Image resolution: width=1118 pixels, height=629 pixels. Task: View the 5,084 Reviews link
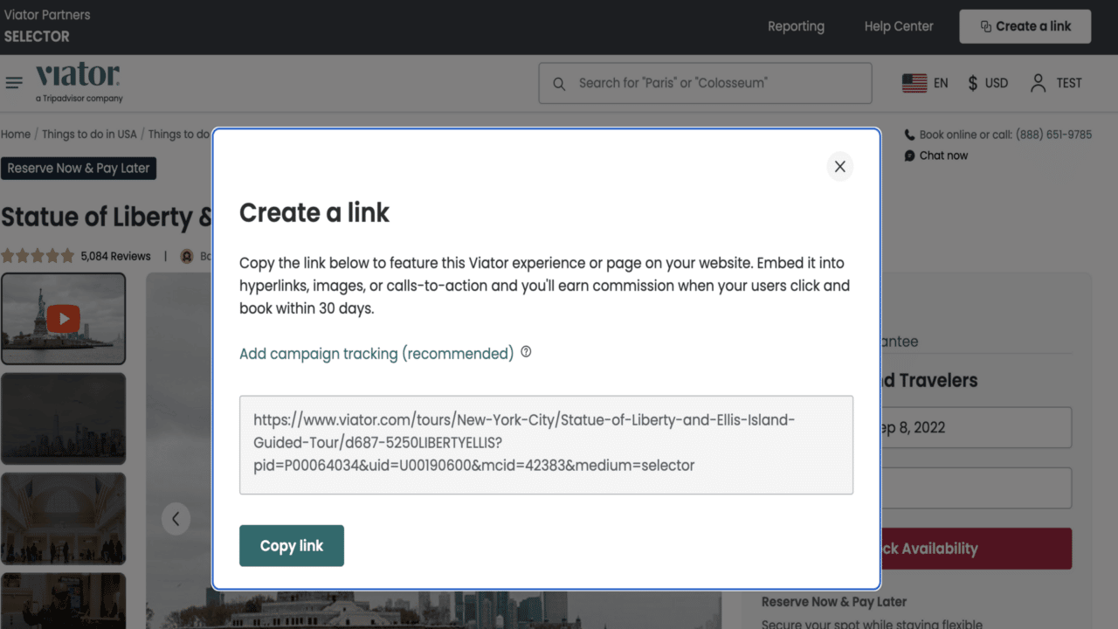coord(115,255)
